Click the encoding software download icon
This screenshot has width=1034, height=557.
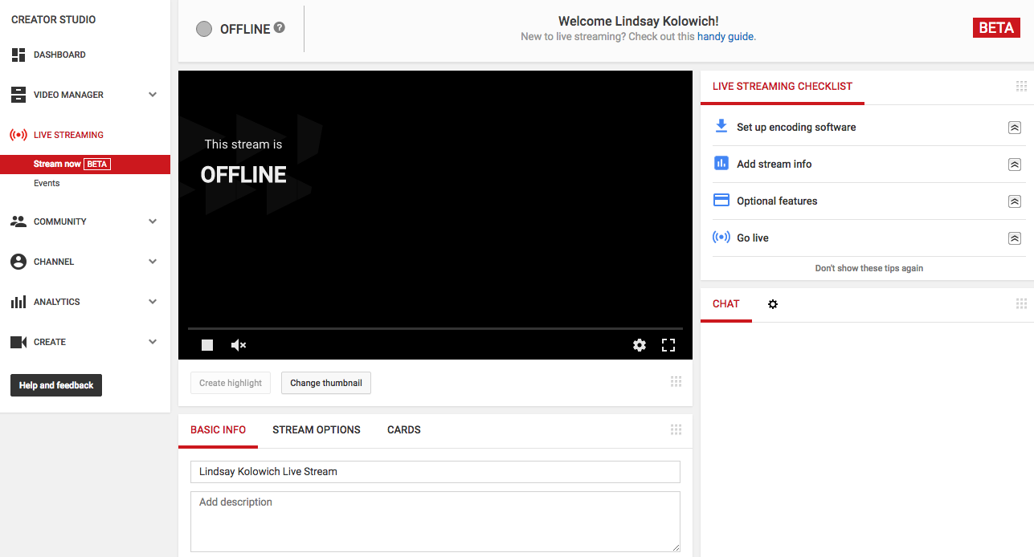tap(721, 126)
